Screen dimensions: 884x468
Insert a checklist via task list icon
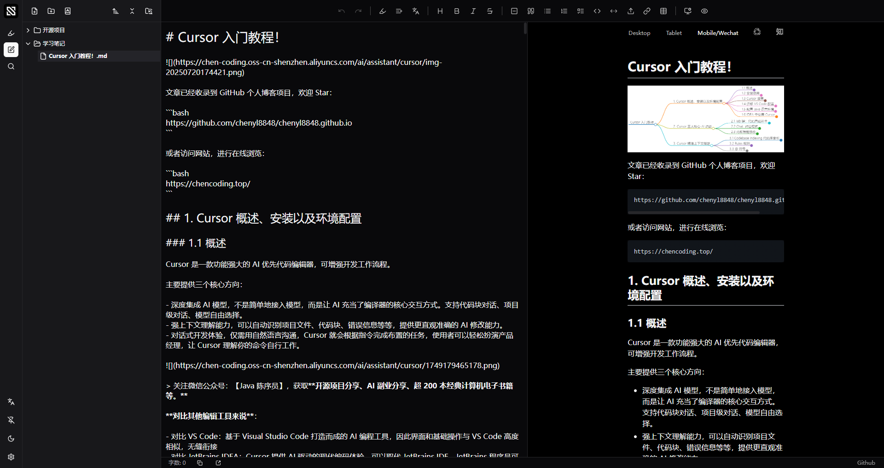tap(581, 11)
